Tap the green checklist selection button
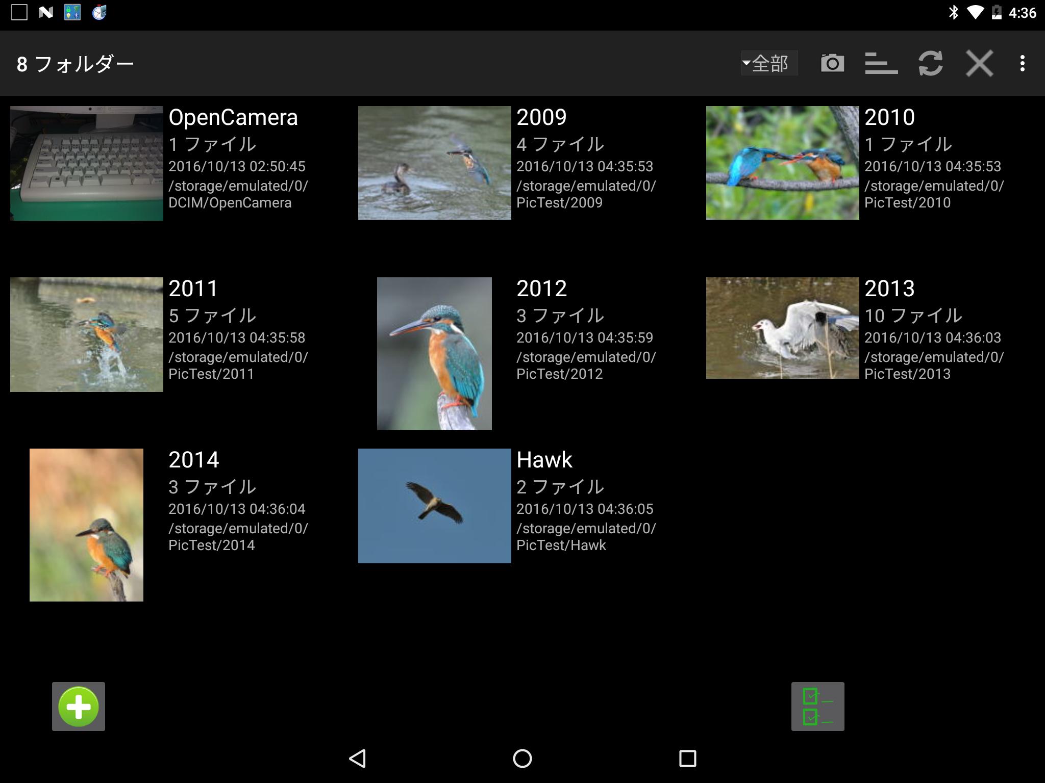 coord(817,707)
